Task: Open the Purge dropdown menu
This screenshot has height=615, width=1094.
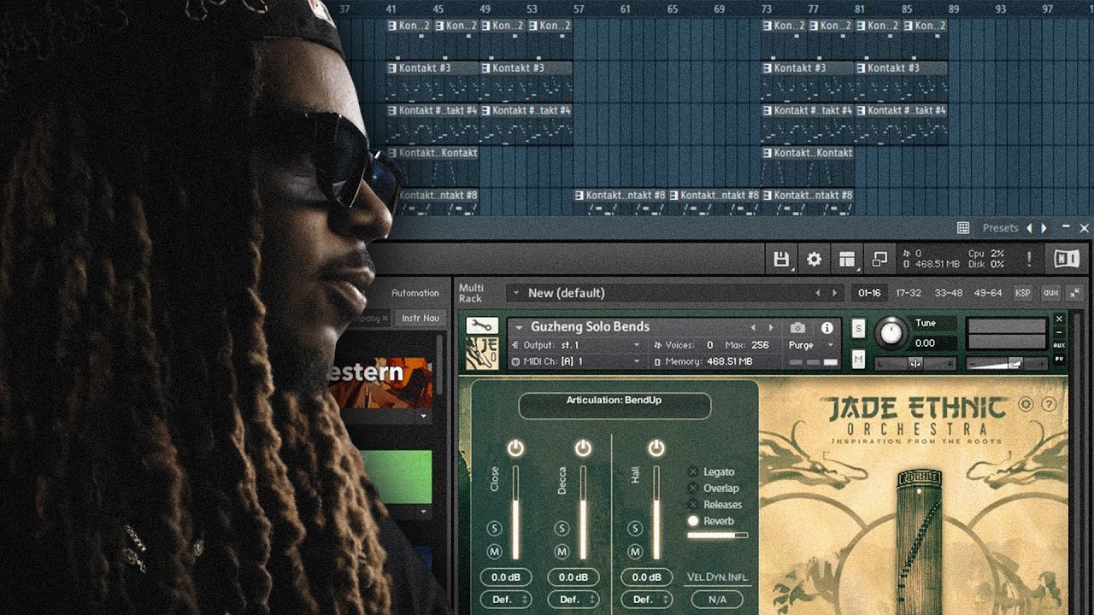Action: coord(812,345)
